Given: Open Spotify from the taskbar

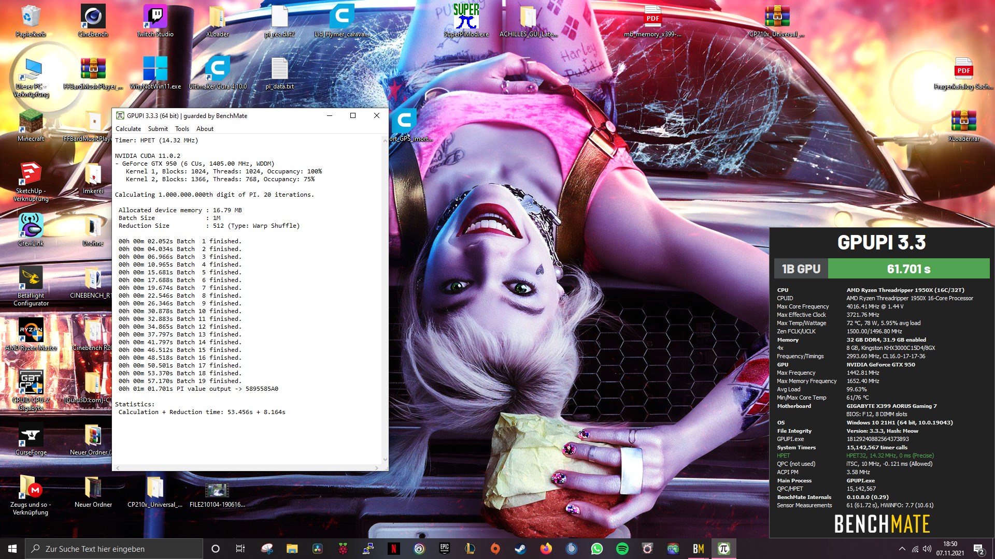Looking at the screenshot, I should (622, 549).
